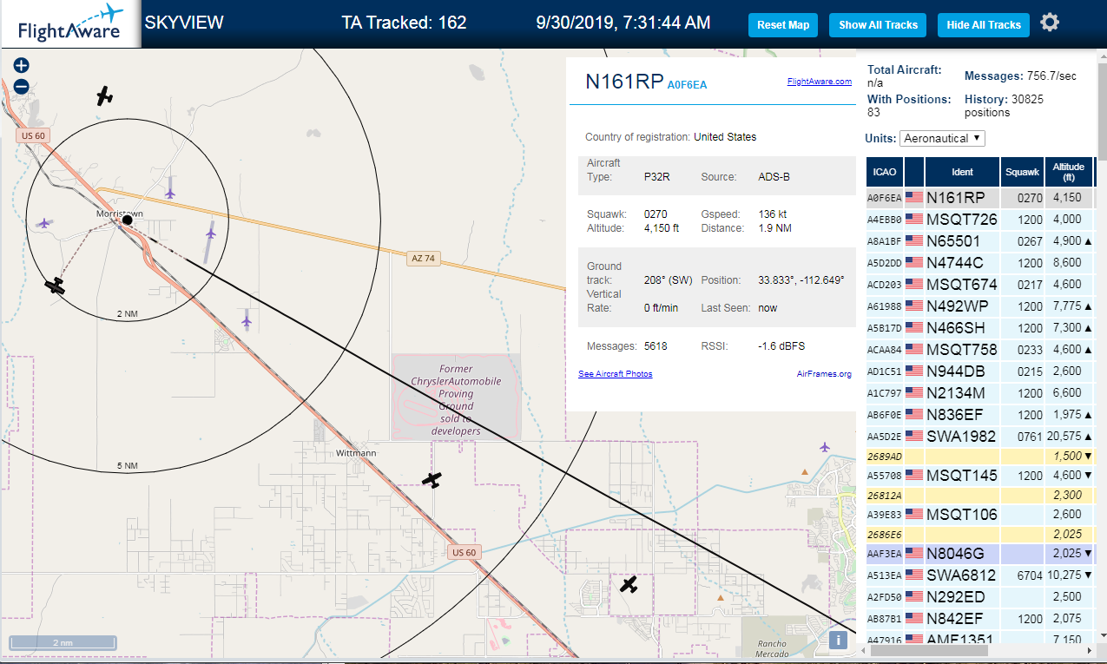Select N836EF aircraft row
The width and height of the screenshot is (1107, 664).
(980, 415)
